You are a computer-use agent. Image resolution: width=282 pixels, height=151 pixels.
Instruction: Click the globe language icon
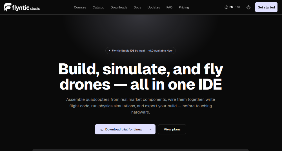(x=226, y=7)
